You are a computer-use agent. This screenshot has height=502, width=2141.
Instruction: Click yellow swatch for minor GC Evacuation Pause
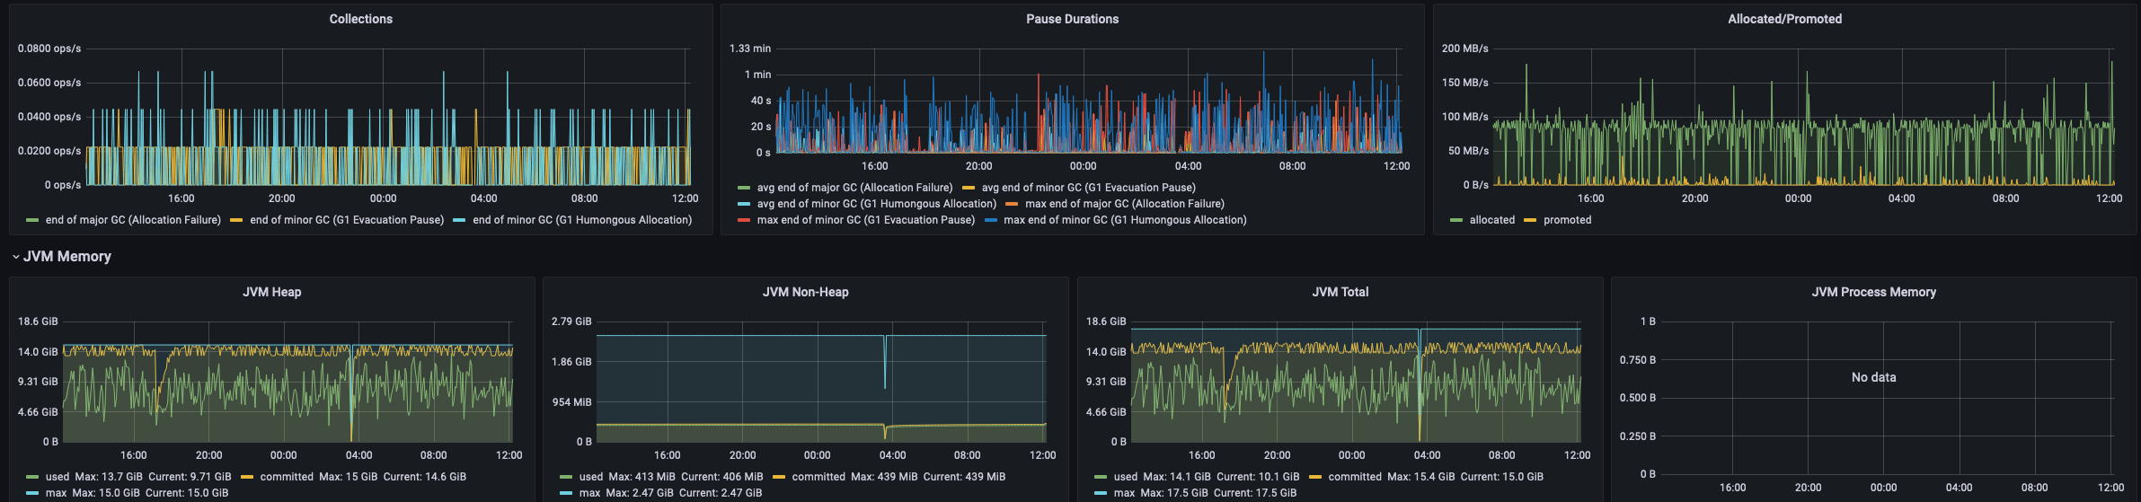tap(236, 220)
